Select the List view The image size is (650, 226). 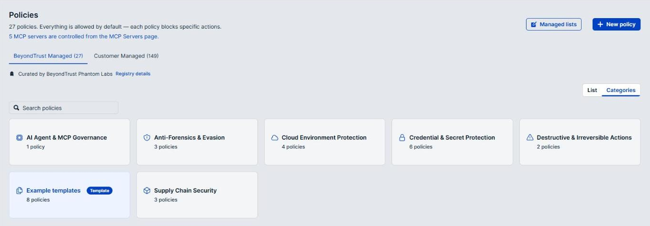click(592, 90)
